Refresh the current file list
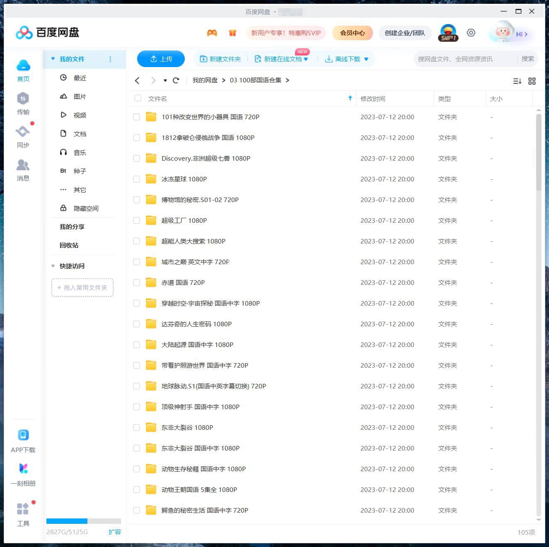549x547 pixels. tap(176, 80)
